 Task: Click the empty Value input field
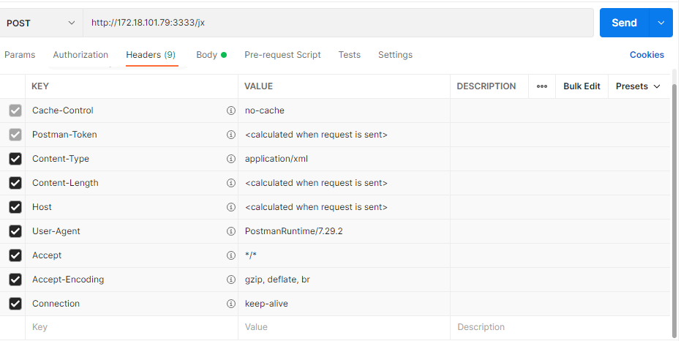tap(344, 327)
